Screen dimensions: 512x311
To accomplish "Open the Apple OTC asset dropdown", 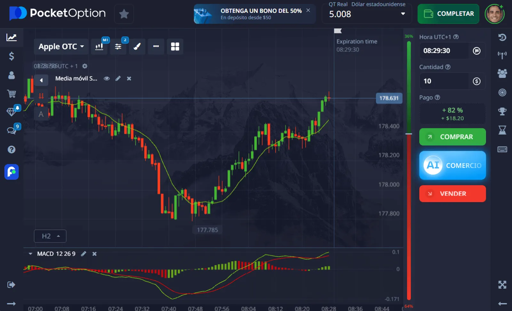I will [61, 47].
